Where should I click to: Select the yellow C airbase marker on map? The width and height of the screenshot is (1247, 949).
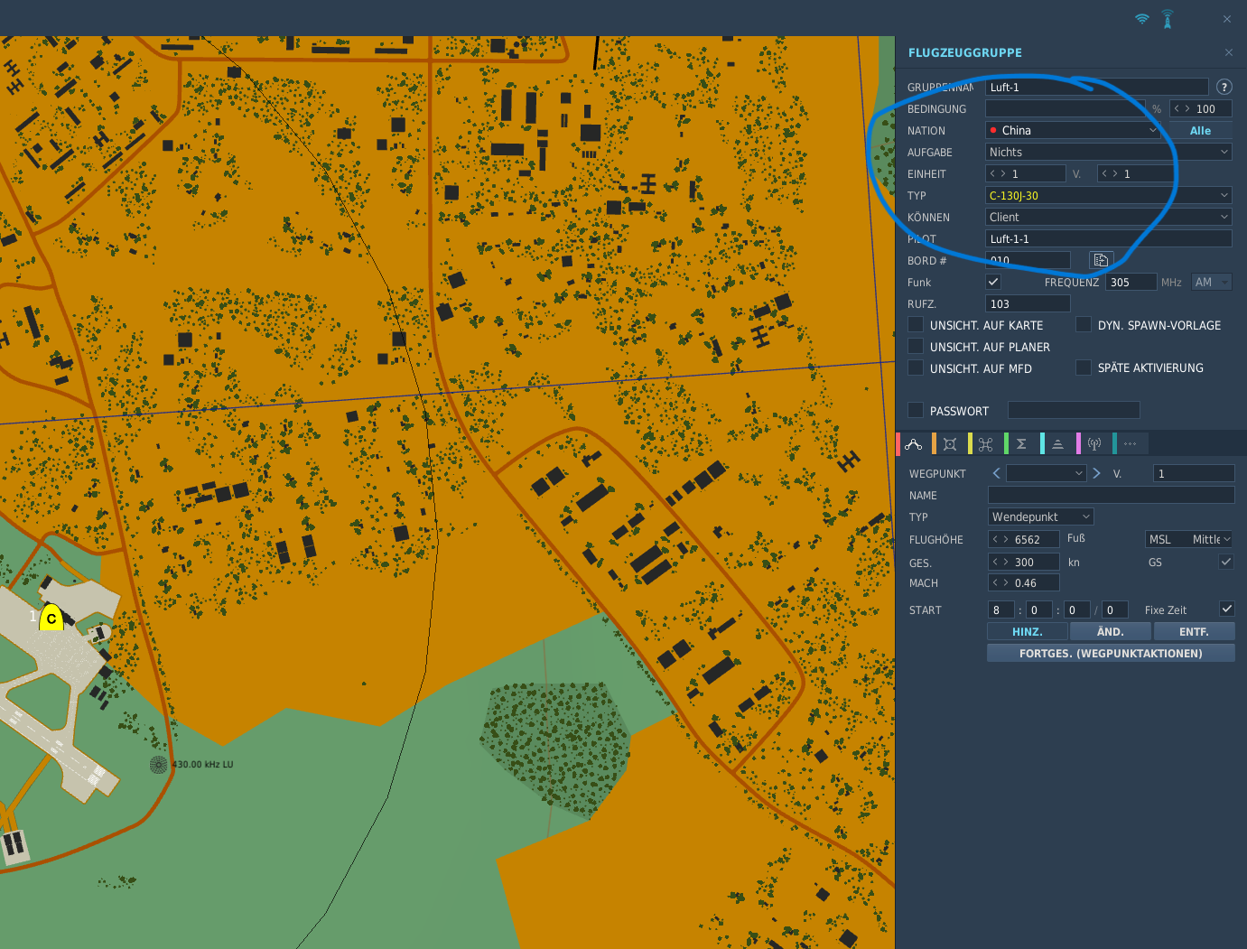pos(51,618)
